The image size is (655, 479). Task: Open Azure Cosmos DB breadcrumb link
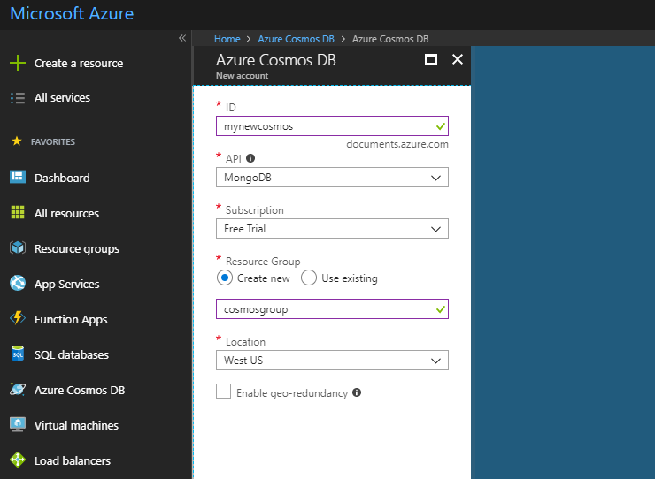point(296,39)
